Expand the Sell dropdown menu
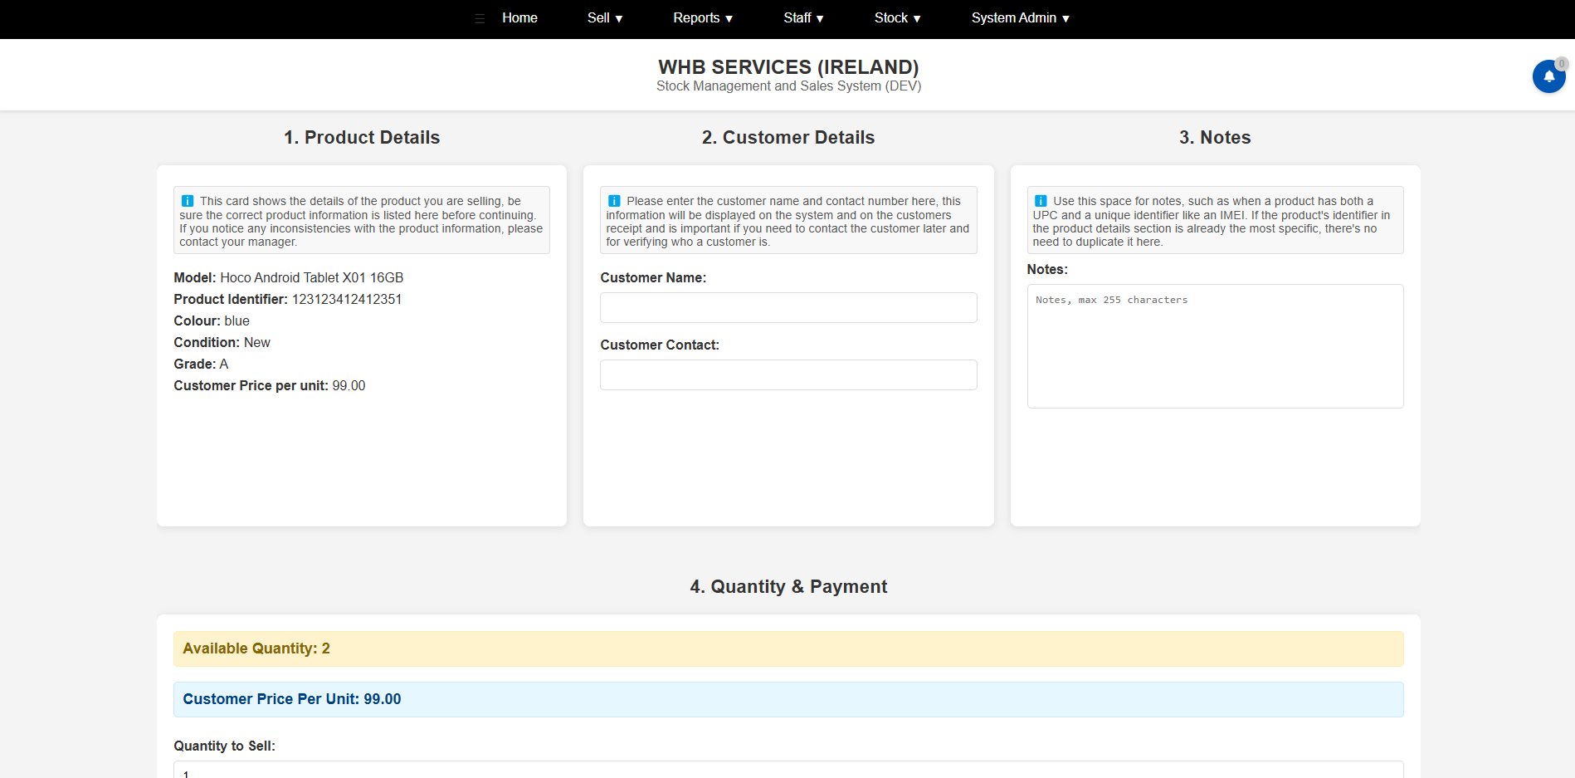1575x778 pixels. (x=605, y=18)
